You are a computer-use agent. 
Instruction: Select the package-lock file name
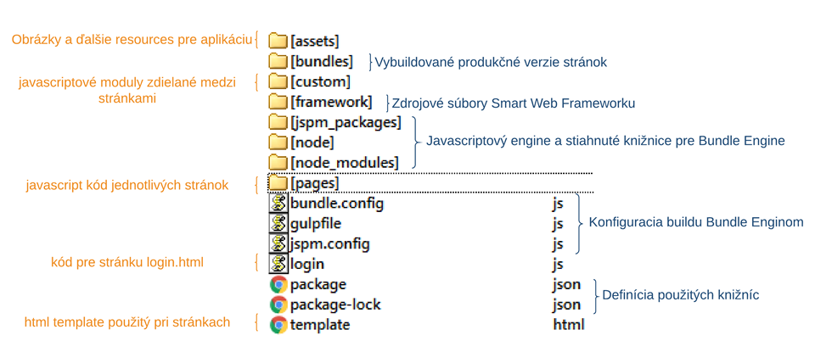coord(335,305)
